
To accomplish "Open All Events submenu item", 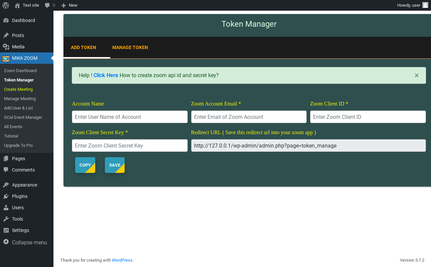I will pyautogui.click(x=13, y=127).
